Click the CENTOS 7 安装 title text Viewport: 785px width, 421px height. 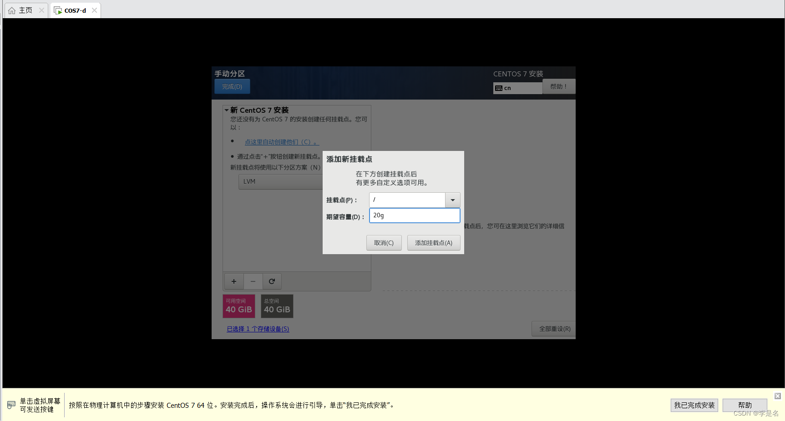[x=518, y=74]
